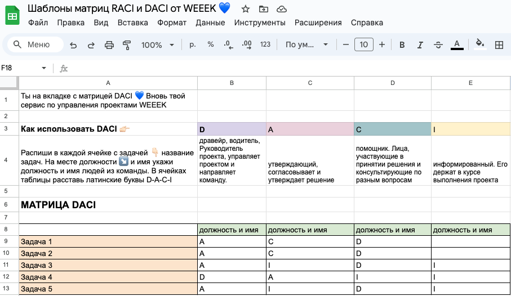This screenshot has width=511, height=296.
Task: Open the Файл menu
Action: pyautogui.click(x=38, y=23)
